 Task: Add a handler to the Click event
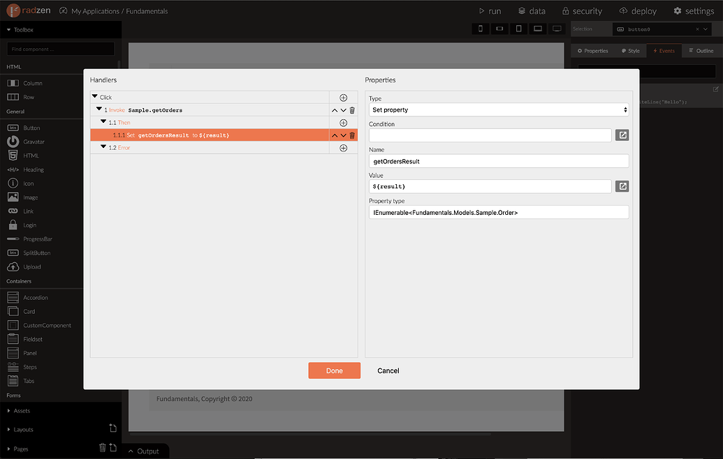click(343, 98)
